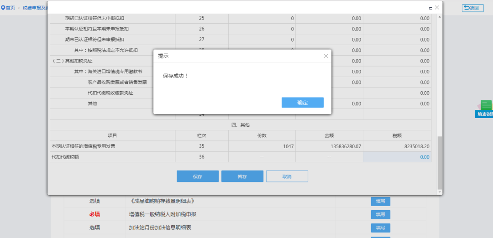Select the row label 代扣代缴税额

[65, 157]
